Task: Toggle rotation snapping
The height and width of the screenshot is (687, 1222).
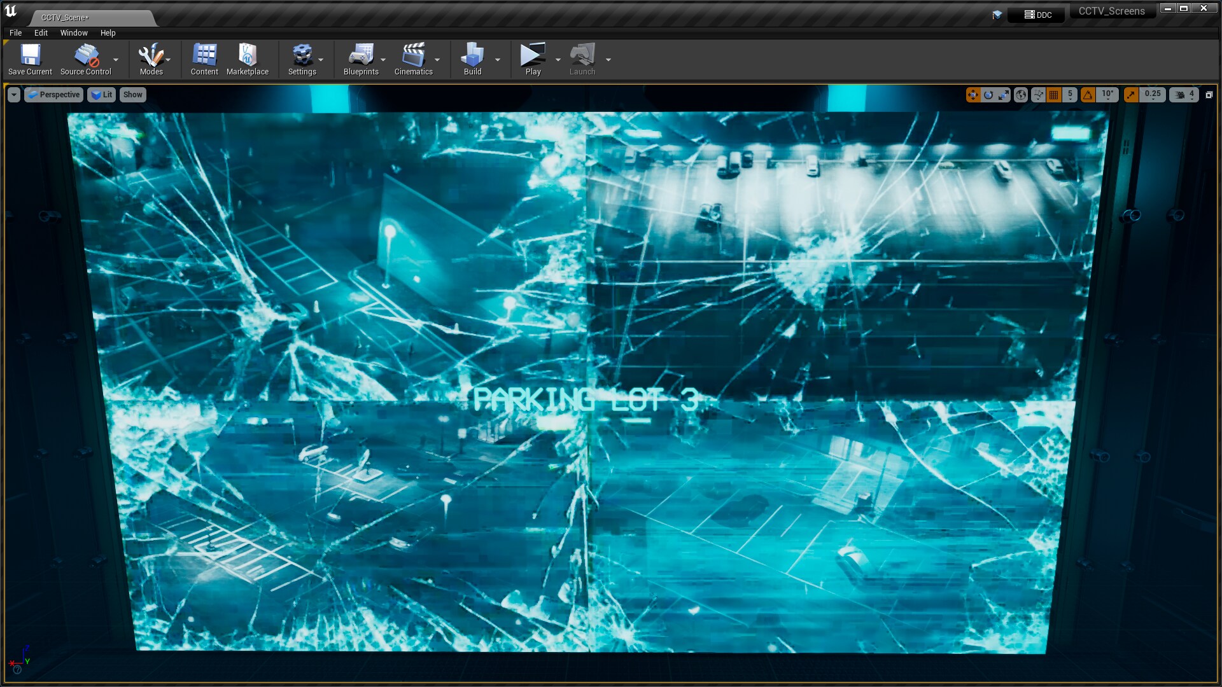Action: click(x=1089, y=95)
